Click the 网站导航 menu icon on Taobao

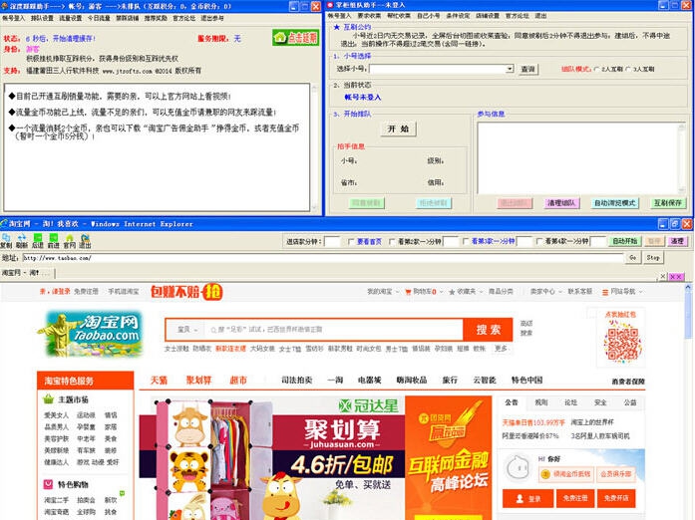coord(605,292)
